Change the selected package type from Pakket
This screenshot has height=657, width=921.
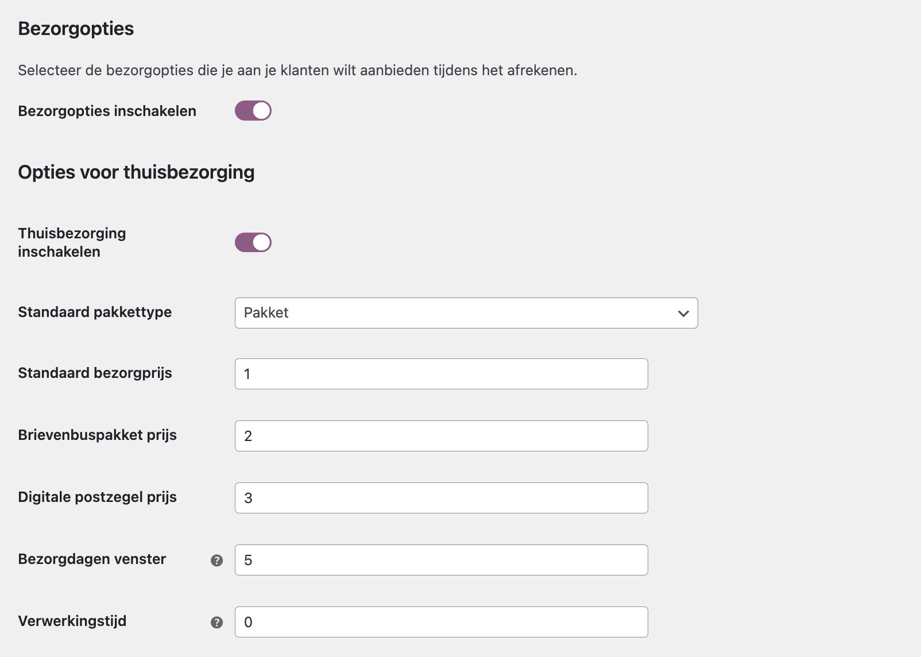465,313
